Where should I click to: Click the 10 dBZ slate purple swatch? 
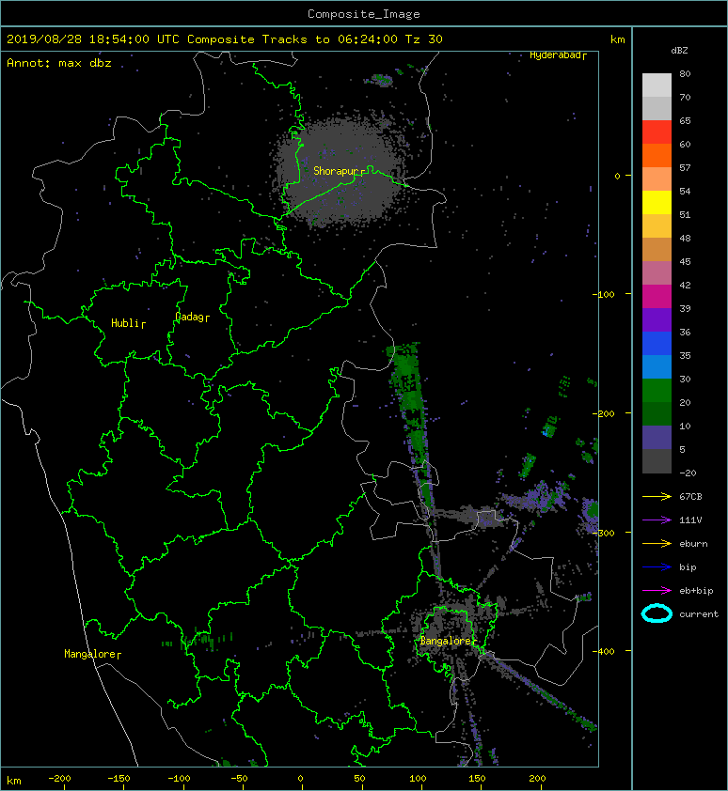[657, 437]
